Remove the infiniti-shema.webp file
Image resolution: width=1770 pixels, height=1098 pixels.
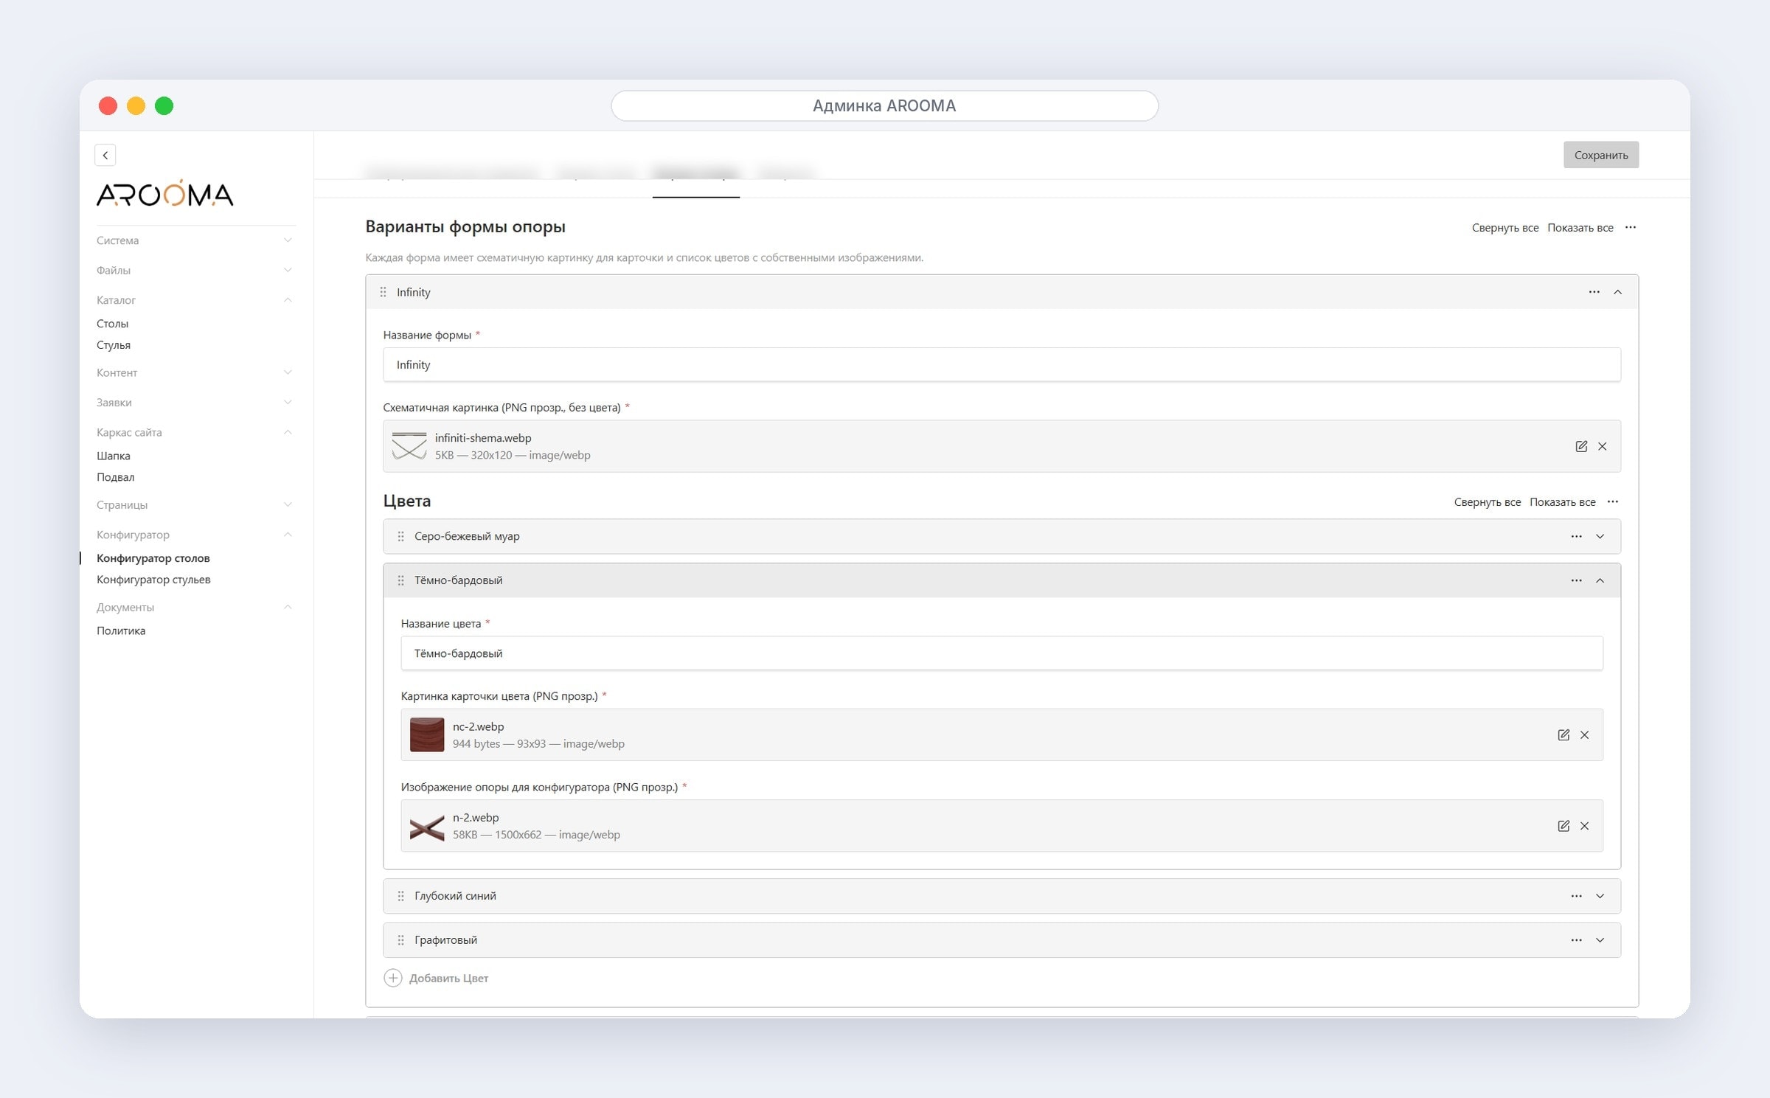pyautogui.click(x=1602, y=446)
